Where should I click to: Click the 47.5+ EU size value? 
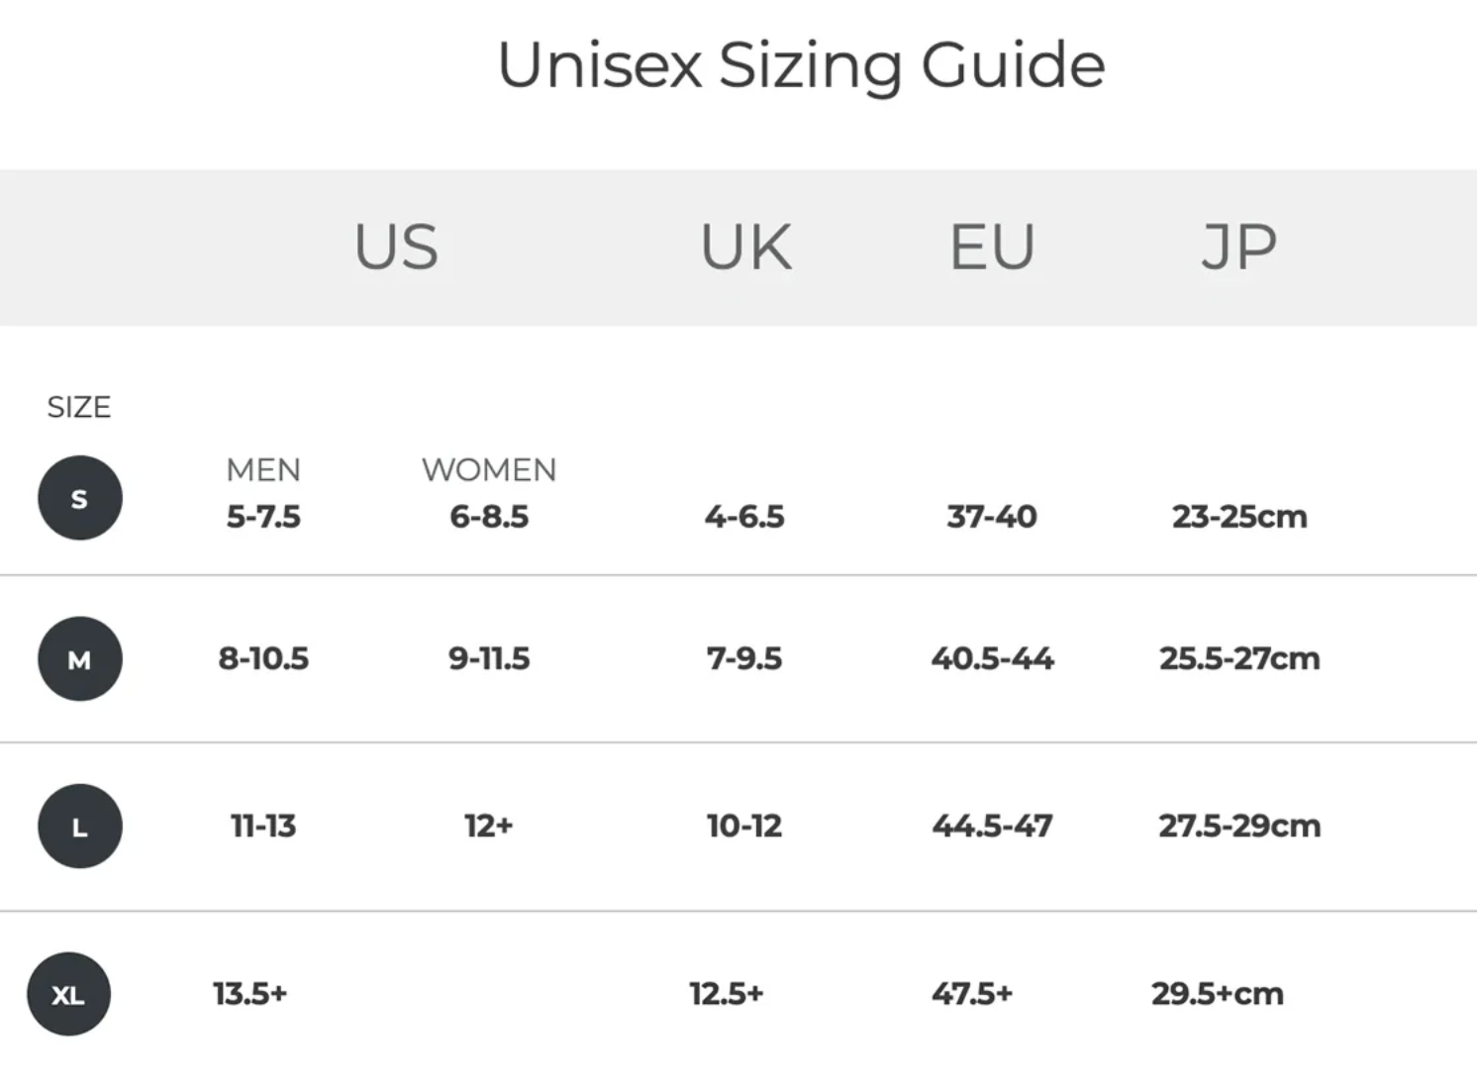tap(972, 993)
